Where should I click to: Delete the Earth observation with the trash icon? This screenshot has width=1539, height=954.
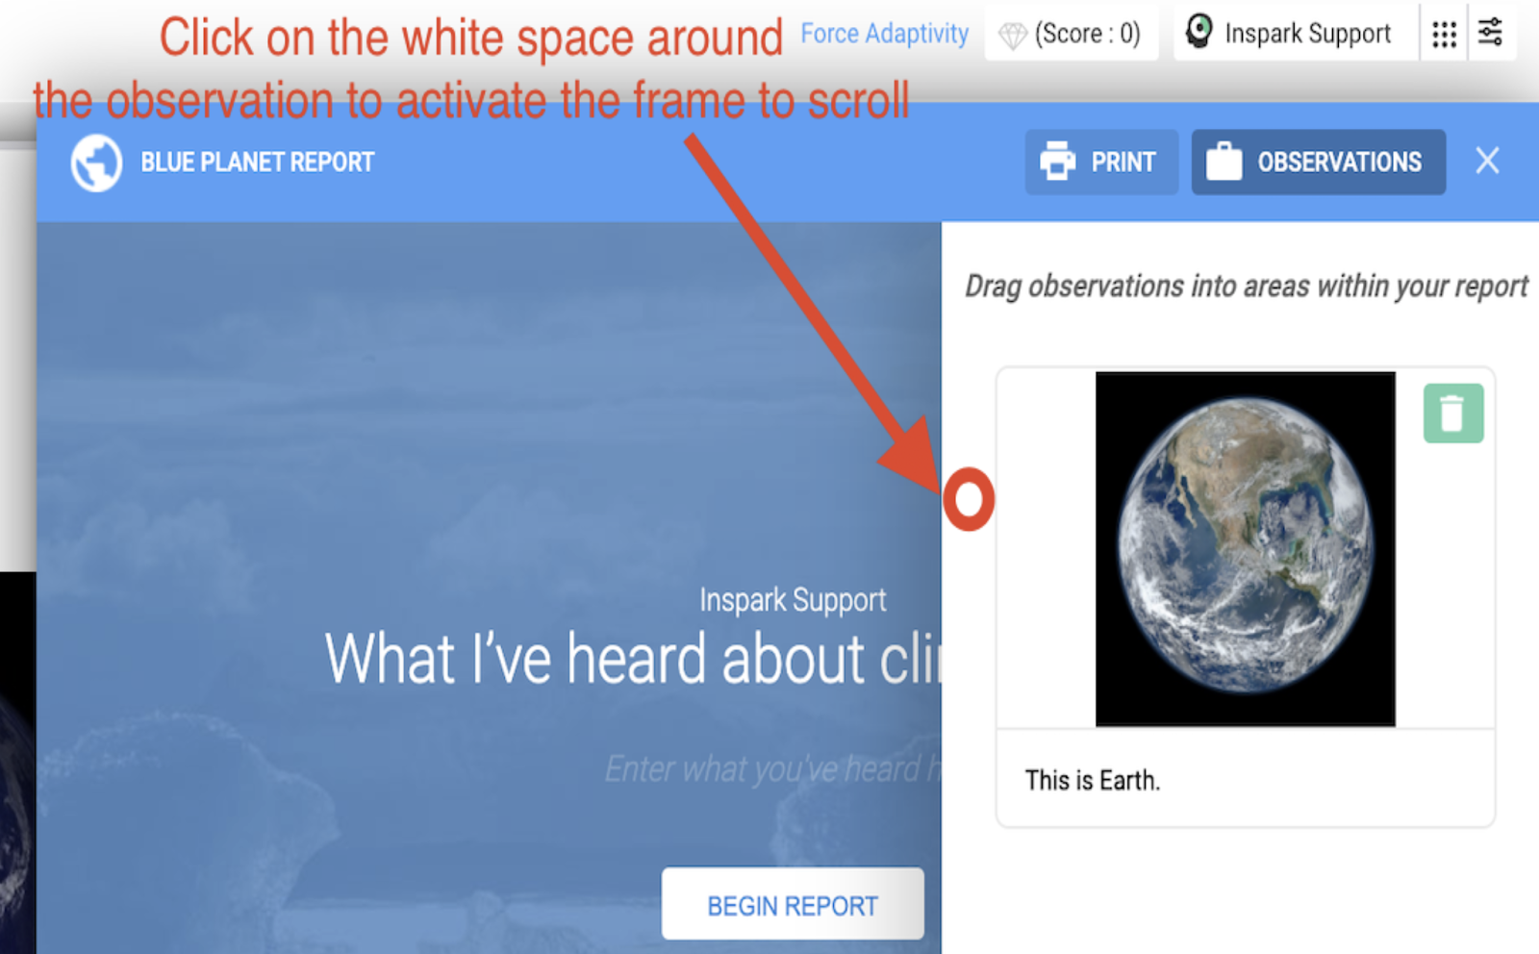[x=1453, y=414]
